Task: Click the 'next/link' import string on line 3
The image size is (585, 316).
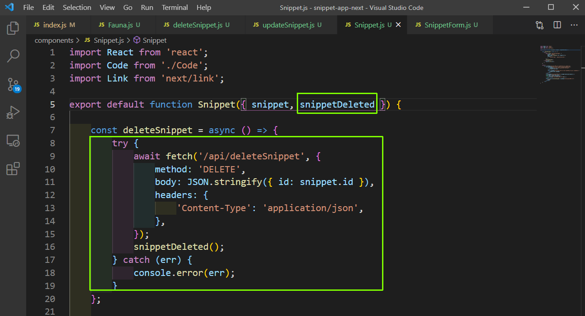Action: click(190, 79)
